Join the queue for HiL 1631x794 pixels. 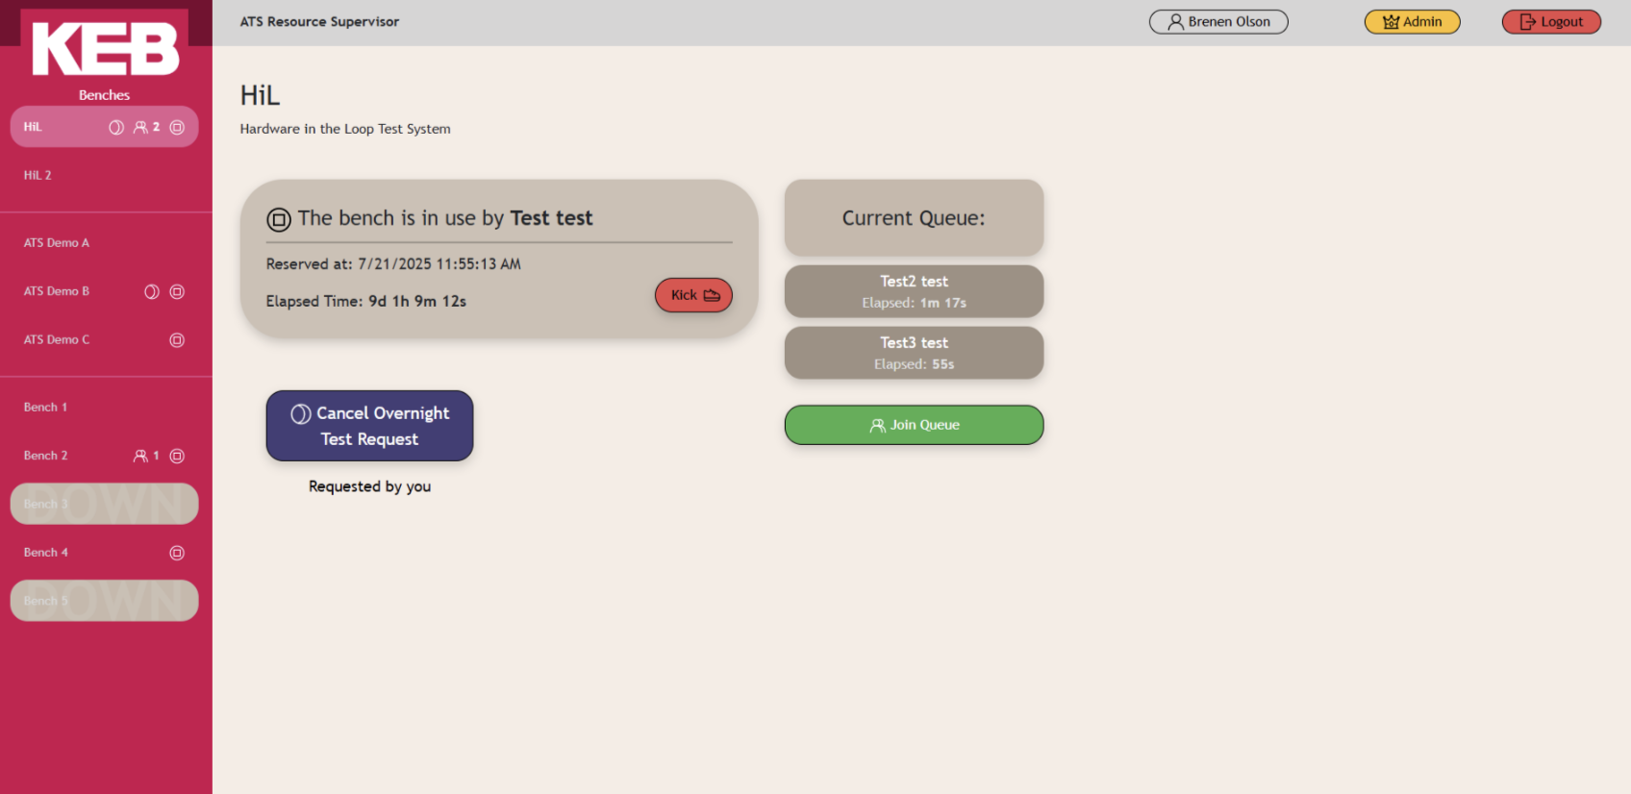914,425
